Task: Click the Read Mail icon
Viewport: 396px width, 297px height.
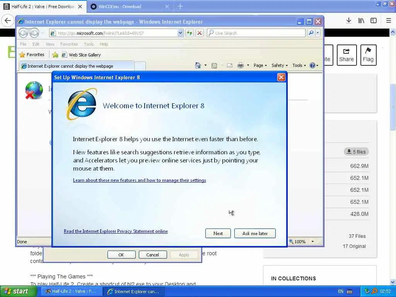Action: (x=230, y=65)
